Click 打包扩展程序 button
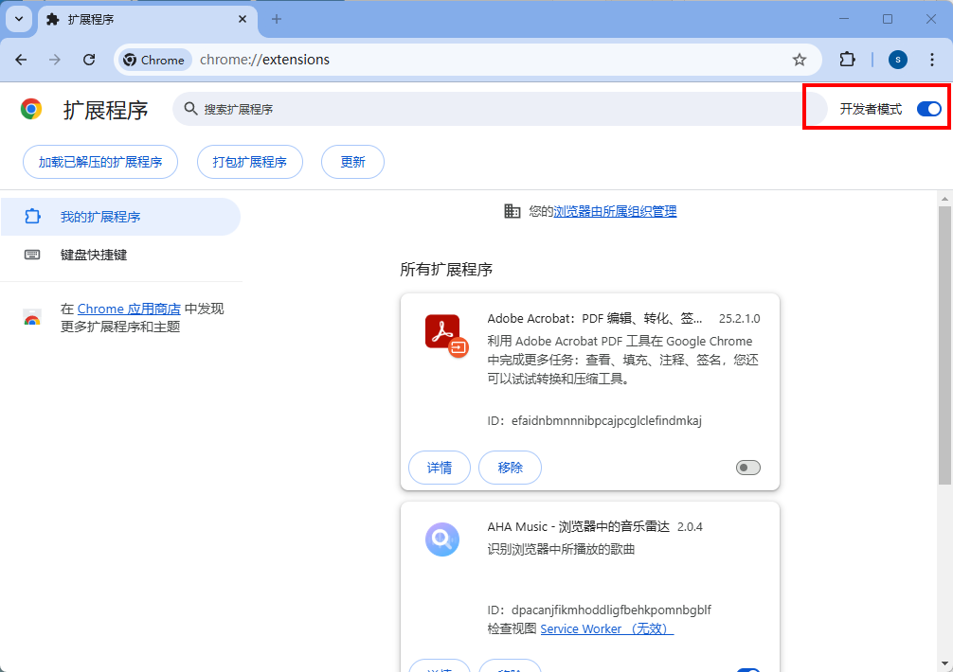 [x=250, y=162]
